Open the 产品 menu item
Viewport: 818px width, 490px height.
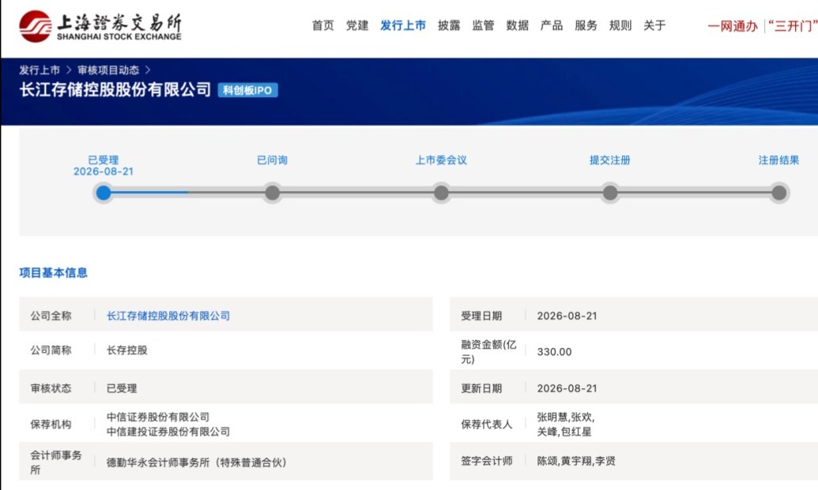click(552, 25)
